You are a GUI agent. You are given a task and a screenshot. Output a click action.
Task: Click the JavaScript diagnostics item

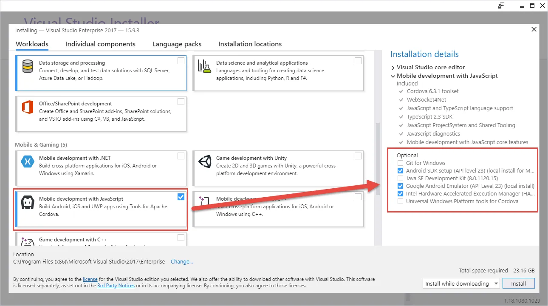point(433,134)
